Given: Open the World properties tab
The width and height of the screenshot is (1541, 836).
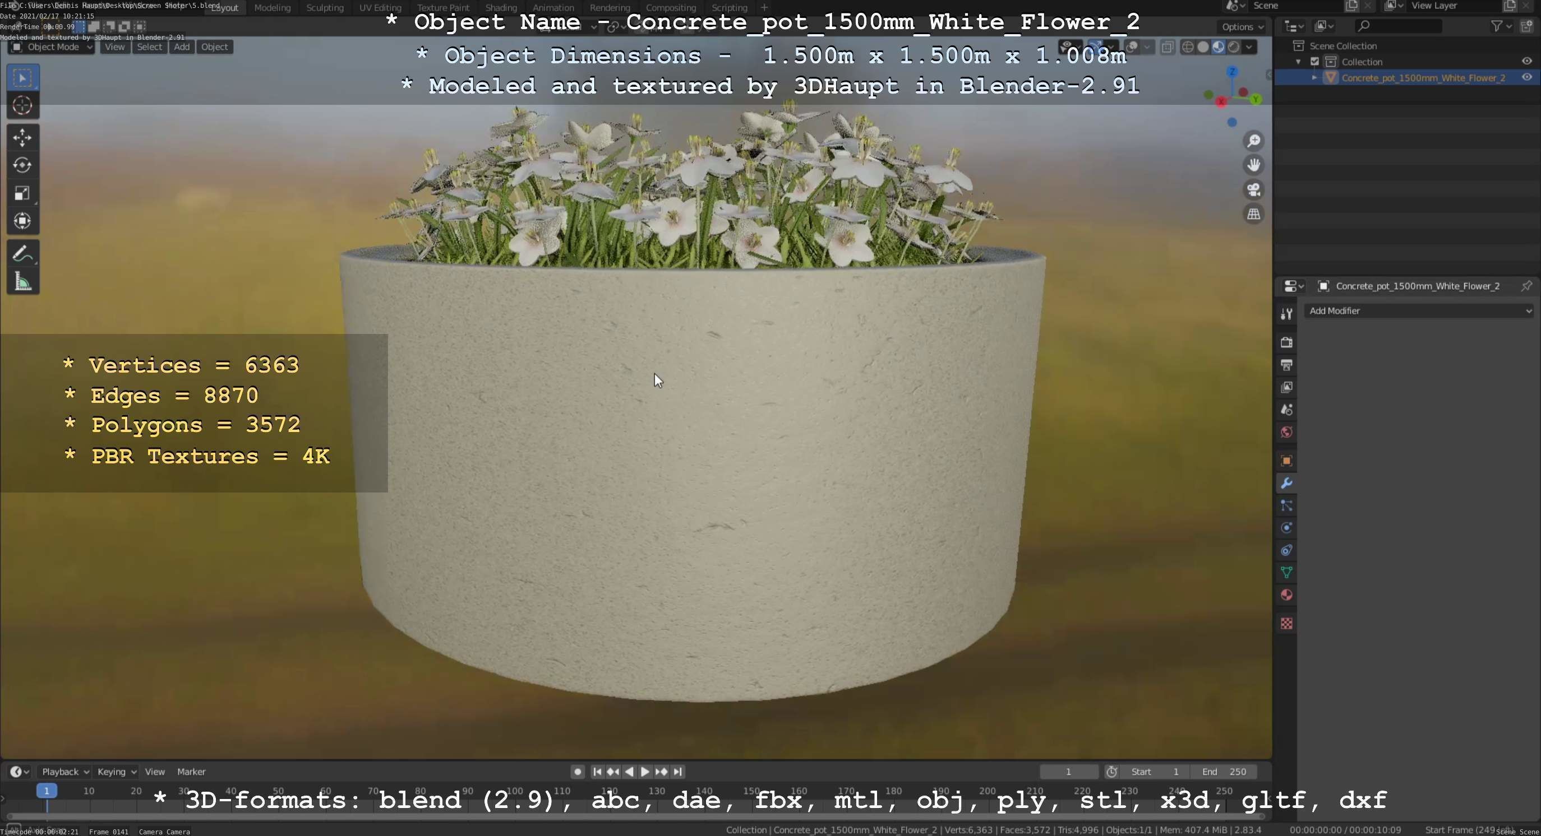Looking at the screenshot, I should (1286, 432).
